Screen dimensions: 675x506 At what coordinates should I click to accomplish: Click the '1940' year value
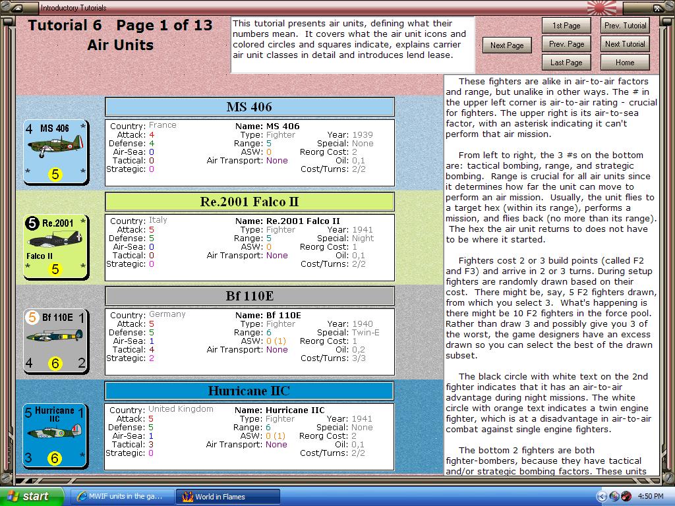pos(363,324)
